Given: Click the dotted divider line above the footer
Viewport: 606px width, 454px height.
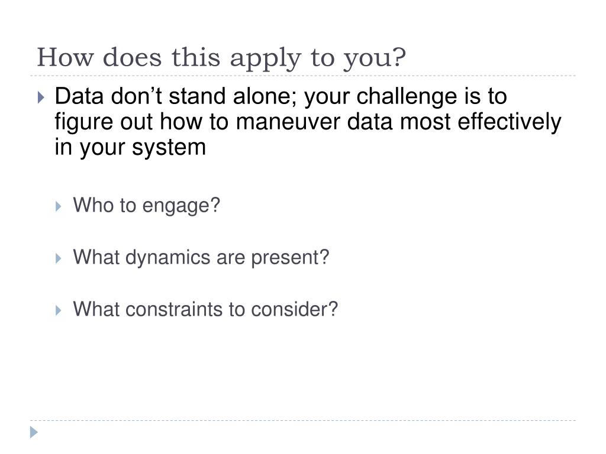Looking at the screenshot, I should [x=303, y=420].
